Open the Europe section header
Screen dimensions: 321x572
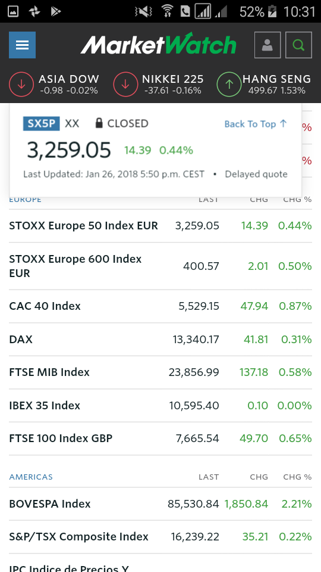pos(25,200)
